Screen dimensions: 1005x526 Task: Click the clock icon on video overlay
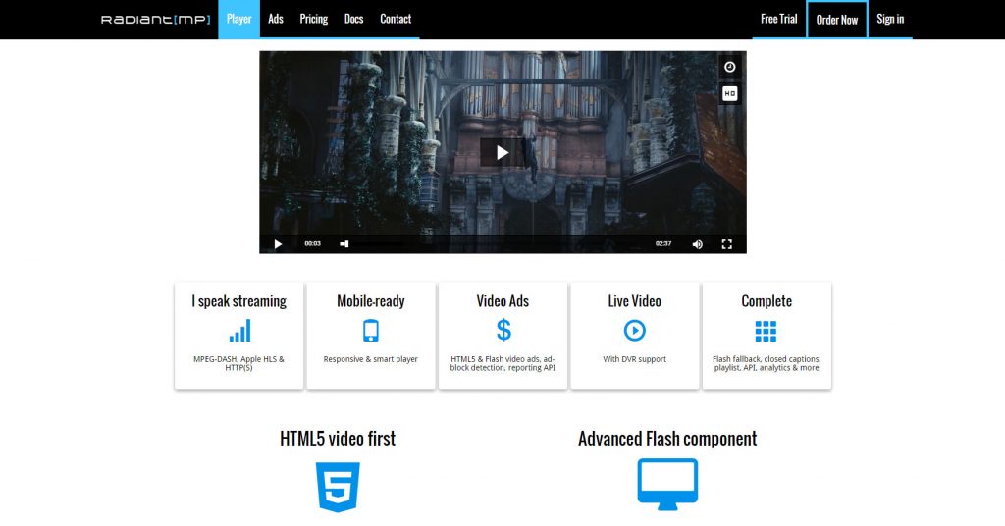[x=730, y=67]
